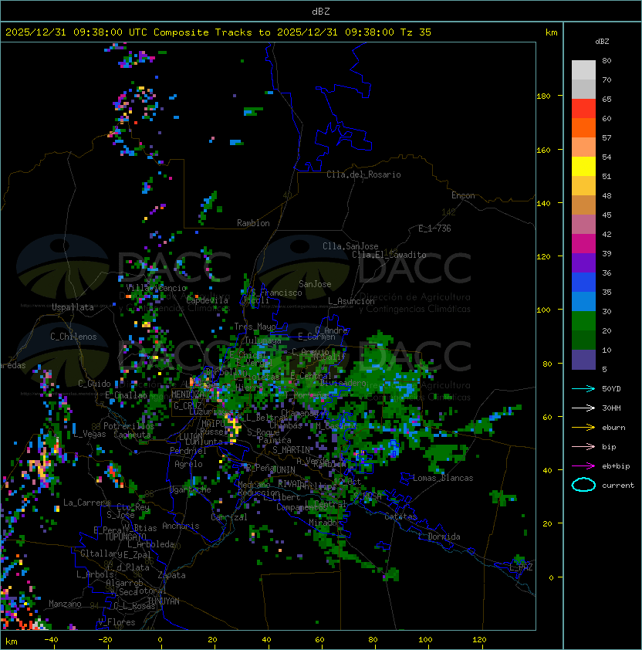The height and width of the screenshot is (650, 642).
Task: Pick the dark orange dBZ scale swatch
Action: (583, 128)
